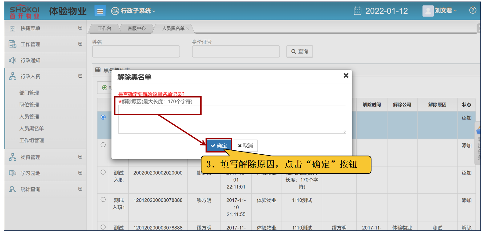The height and width of the screenshot is (235, 485).
Task: Open 人员黑名单 in the sidebar
Action: point(31,128)
